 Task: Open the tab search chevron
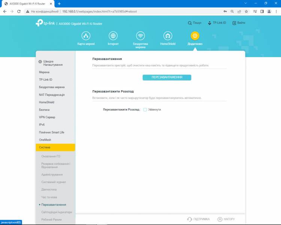pos(246,3)
